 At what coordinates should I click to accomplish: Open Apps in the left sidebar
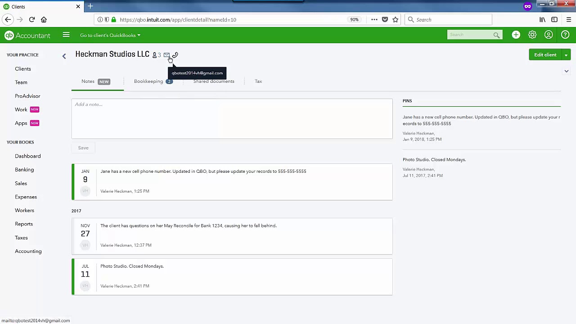pyautogui.click(x=21, y=123)
